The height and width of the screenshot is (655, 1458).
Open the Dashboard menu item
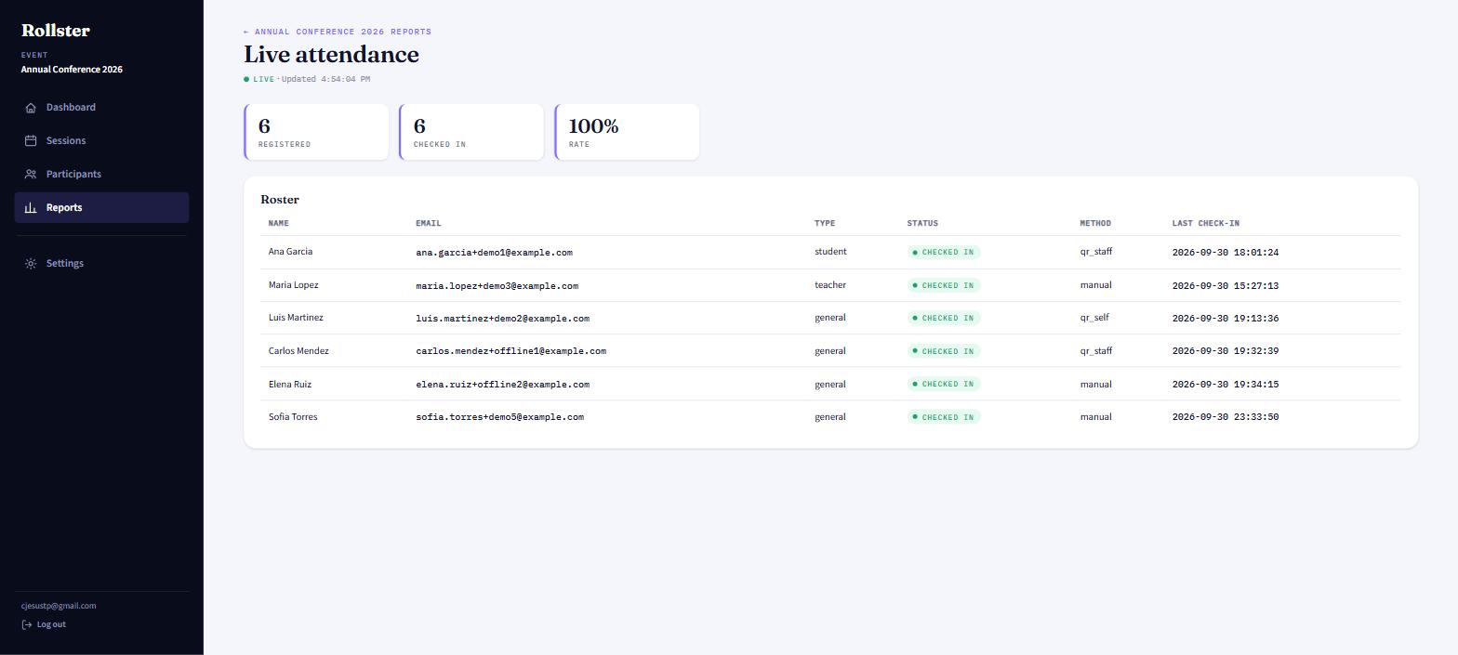tap(101, 108)
